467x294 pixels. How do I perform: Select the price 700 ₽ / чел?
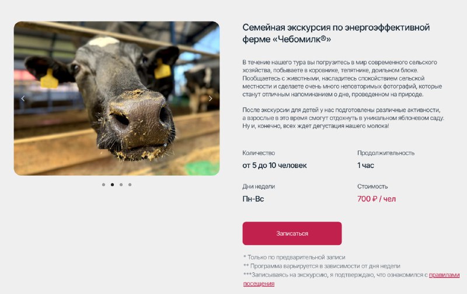point(377,199)
